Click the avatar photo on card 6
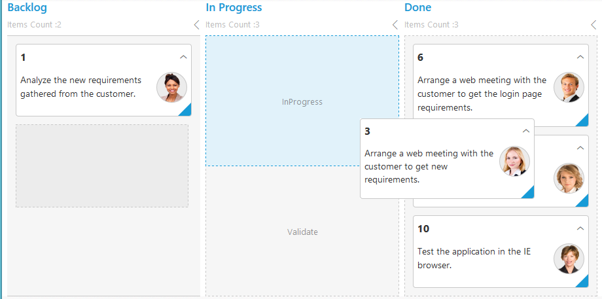Image resolution: width=602 pixels, height=299 pixels. [569, 88]
